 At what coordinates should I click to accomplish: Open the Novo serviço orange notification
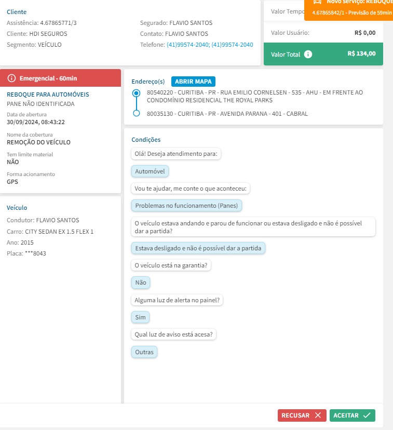[x=353, y=9]
